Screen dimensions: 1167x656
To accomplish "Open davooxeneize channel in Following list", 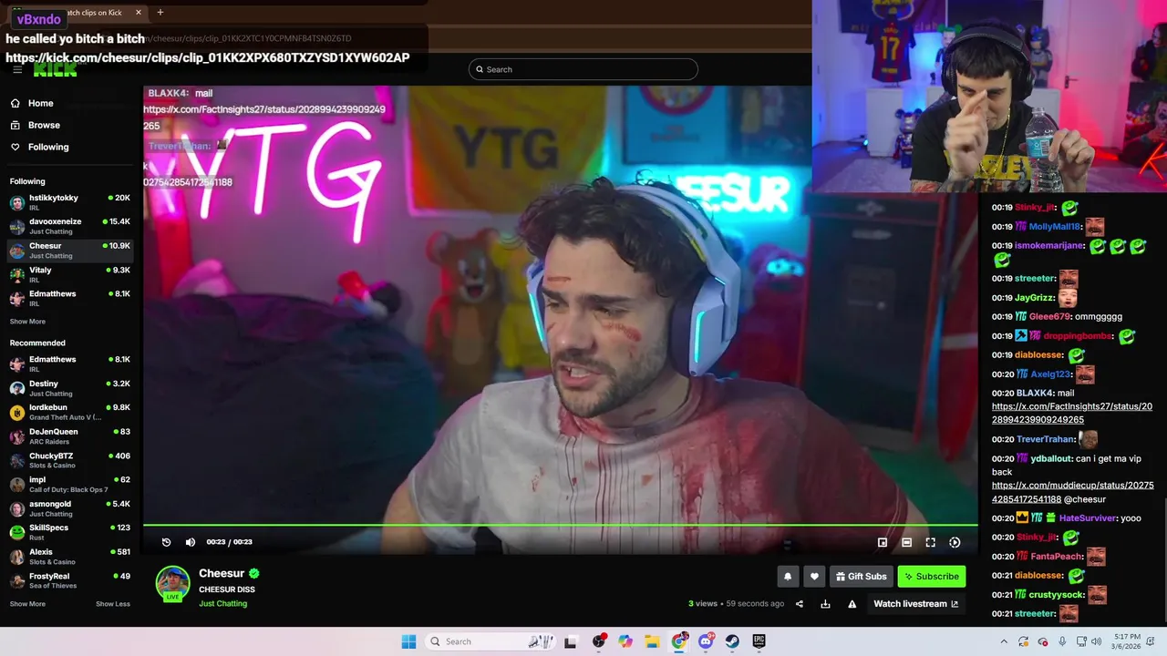I will tap(70, 226).
